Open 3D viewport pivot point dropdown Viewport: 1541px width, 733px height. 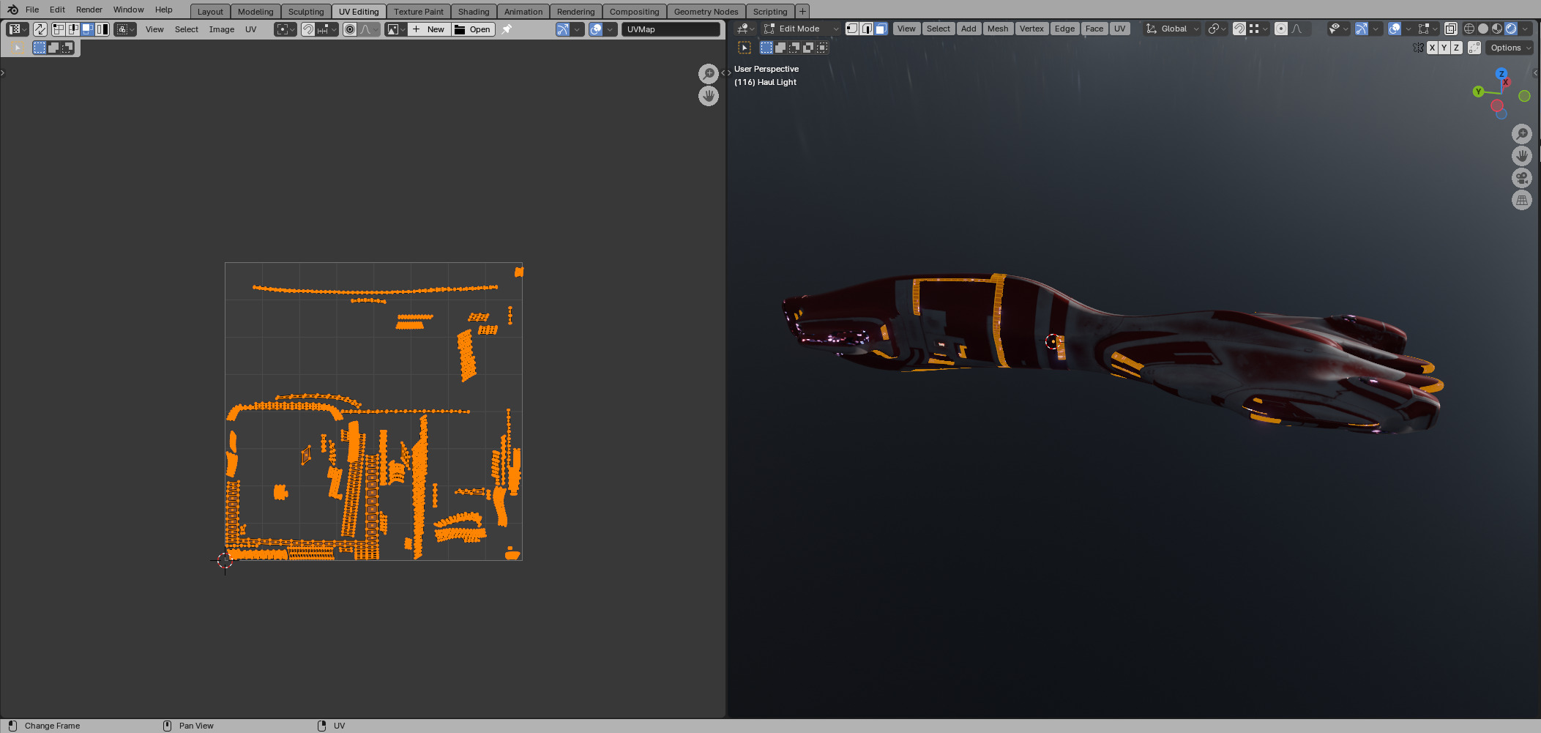click(1217, 29)
